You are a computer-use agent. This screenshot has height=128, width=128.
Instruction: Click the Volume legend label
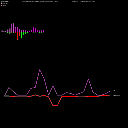pyautogui.click(x=5, y=4)
